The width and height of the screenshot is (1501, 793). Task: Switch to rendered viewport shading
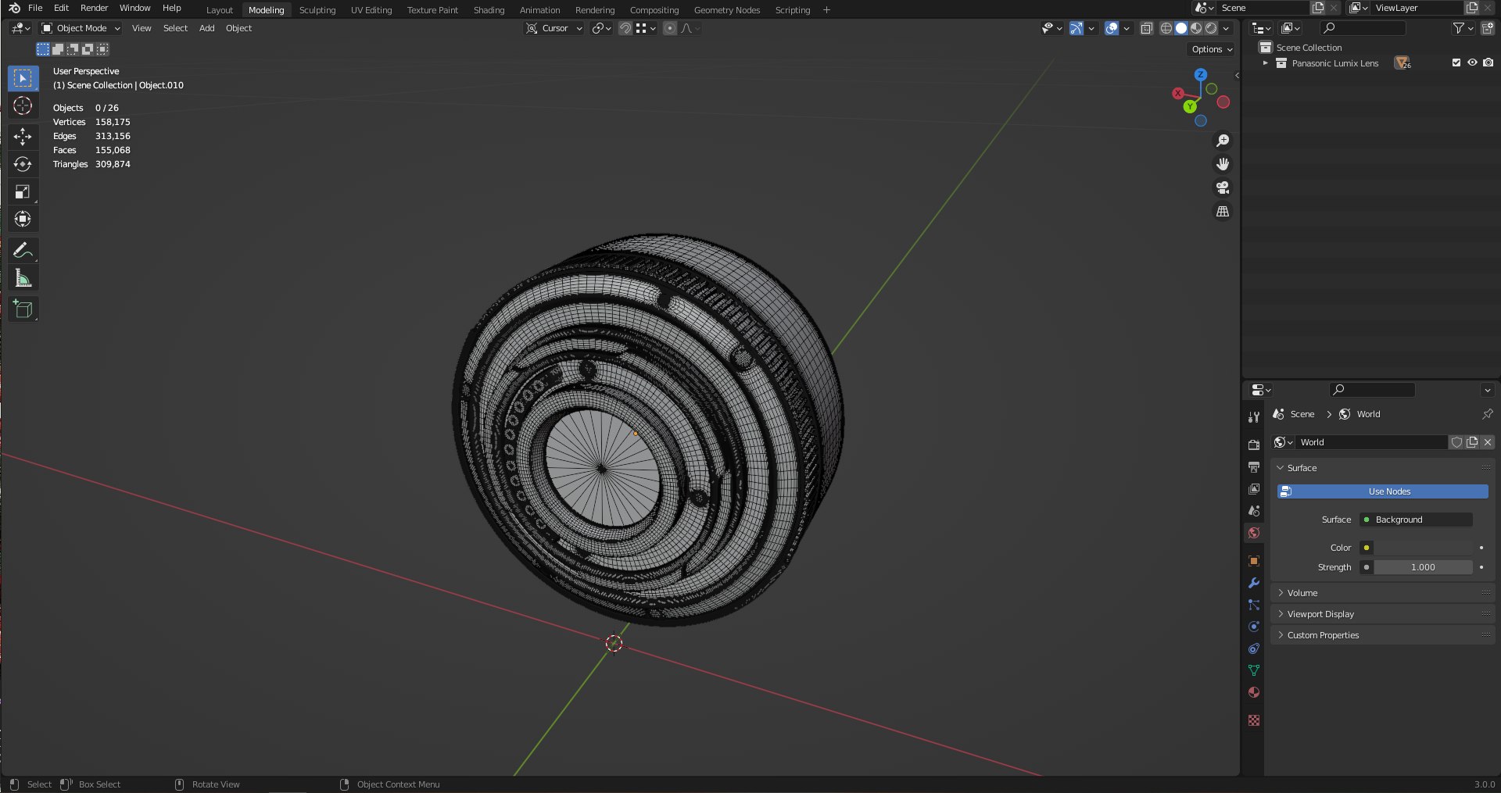(1211, 28)
